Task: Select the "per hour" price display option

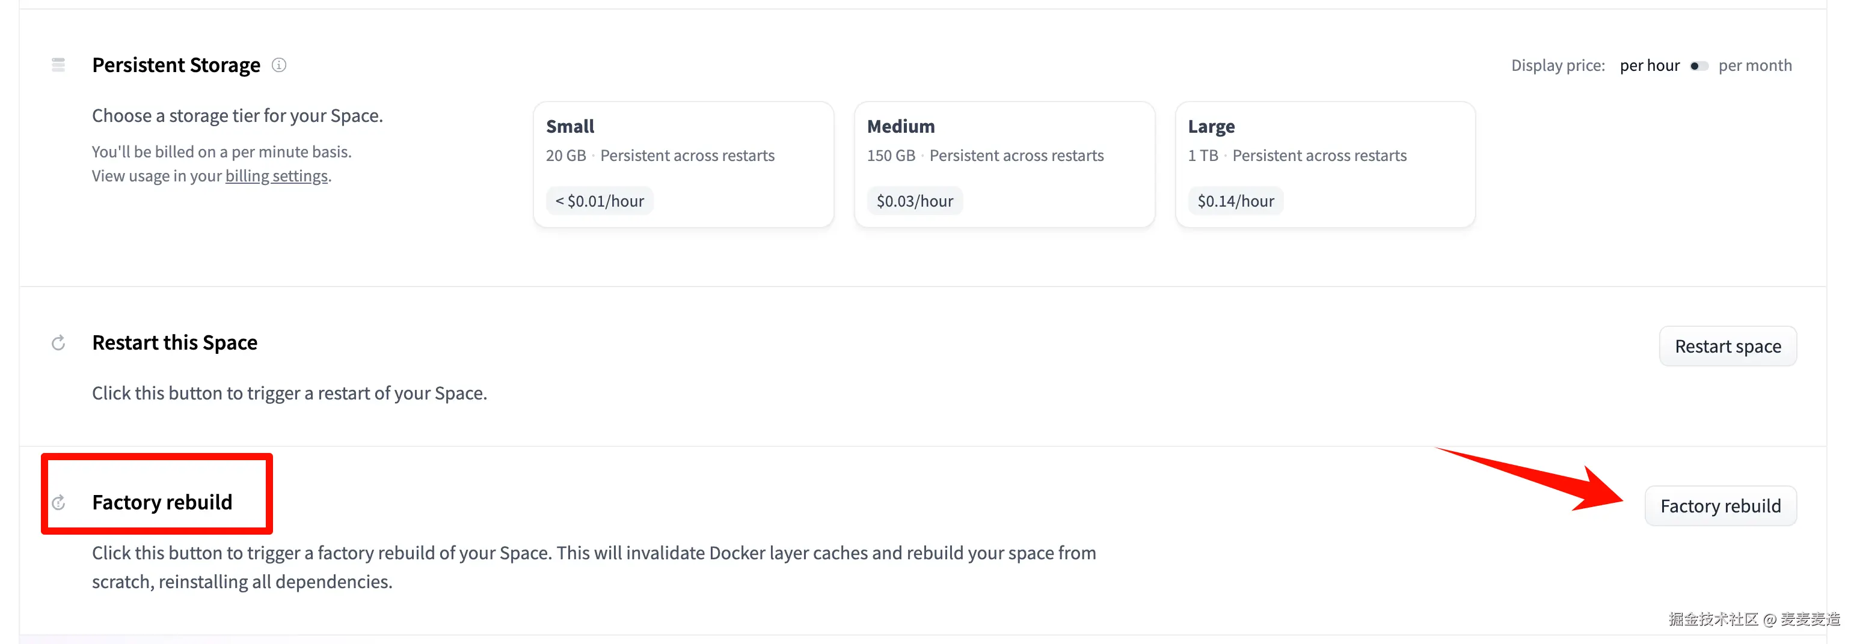Action: 1650,66
